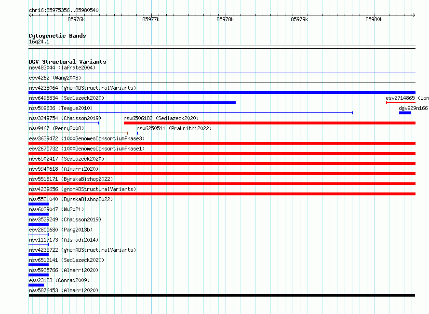The height and width of the screenshot is (314, 429).
Task: Open nsv4239656 gnomAD variant label
Action: pyautogui.click(x=82, y=189)
